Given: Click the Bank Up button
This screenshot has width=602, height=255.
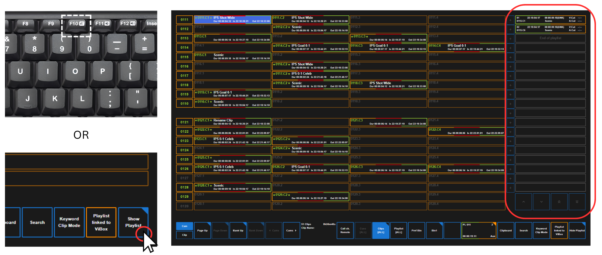Looking at the screenshot, I should [x=238, y=231].
